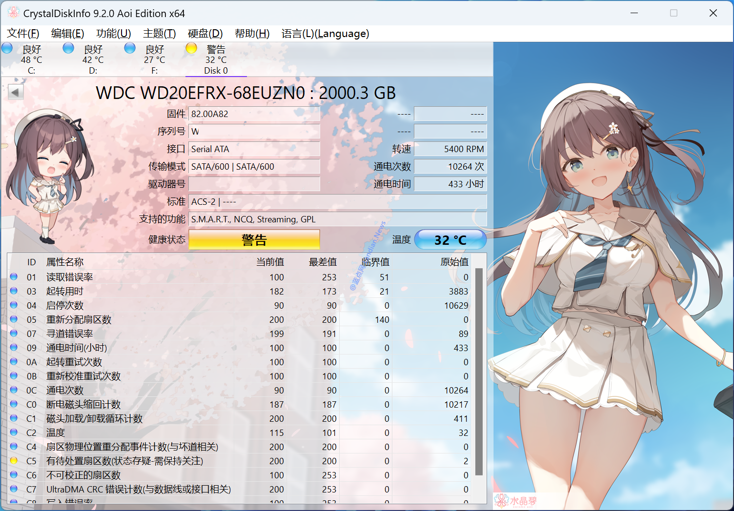Open the 文件(F) menu
Viewport: 734px width, 511px height.
[23, 34]
